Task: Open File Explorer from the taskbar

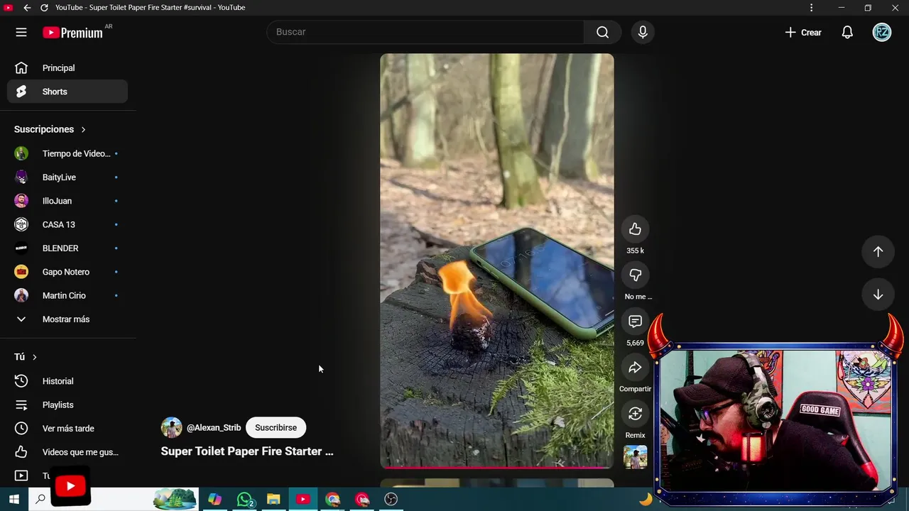Action: [x=273, y=500]
